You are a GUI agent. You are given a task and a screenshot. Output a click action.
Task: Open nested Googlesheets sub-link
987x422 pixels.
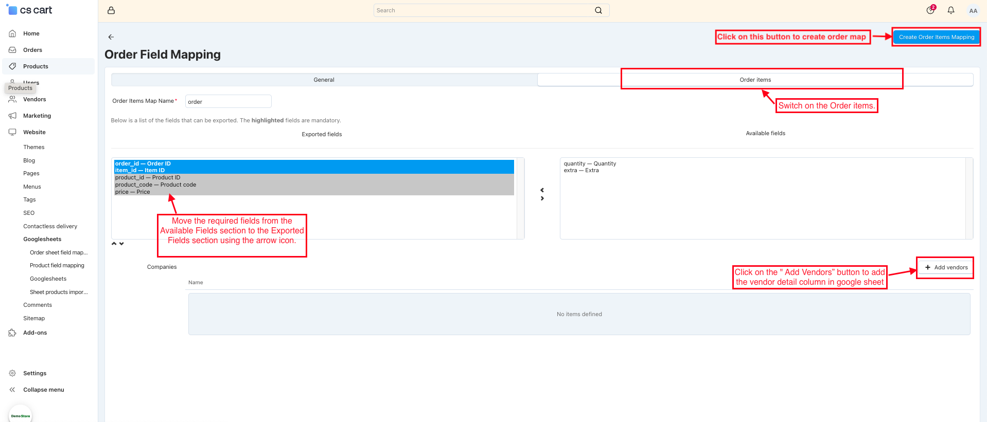48,279
